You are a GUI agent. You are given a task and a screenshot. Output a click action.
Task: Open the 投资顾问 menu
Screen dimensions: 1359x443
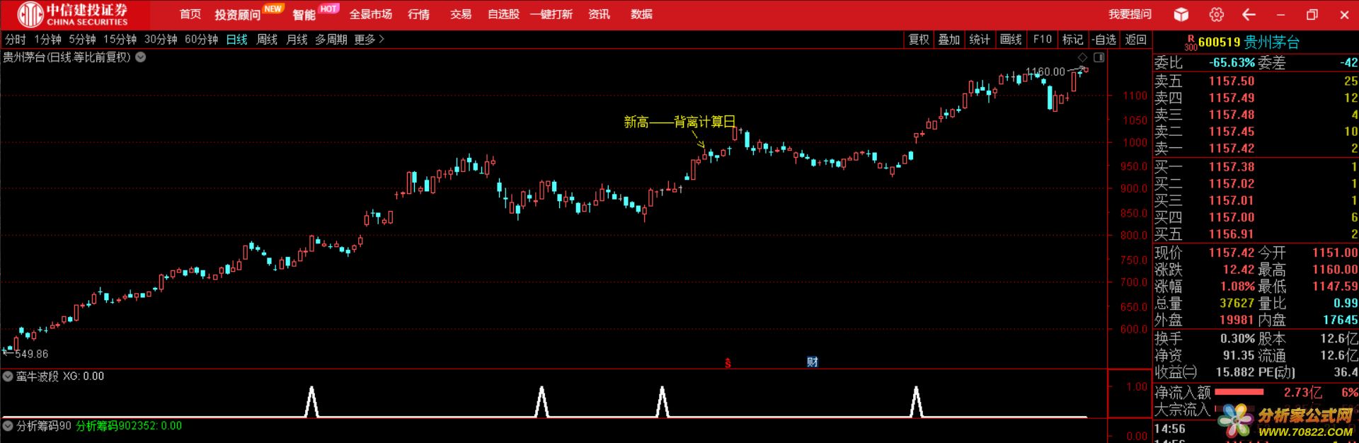click(x=237, y=15)
